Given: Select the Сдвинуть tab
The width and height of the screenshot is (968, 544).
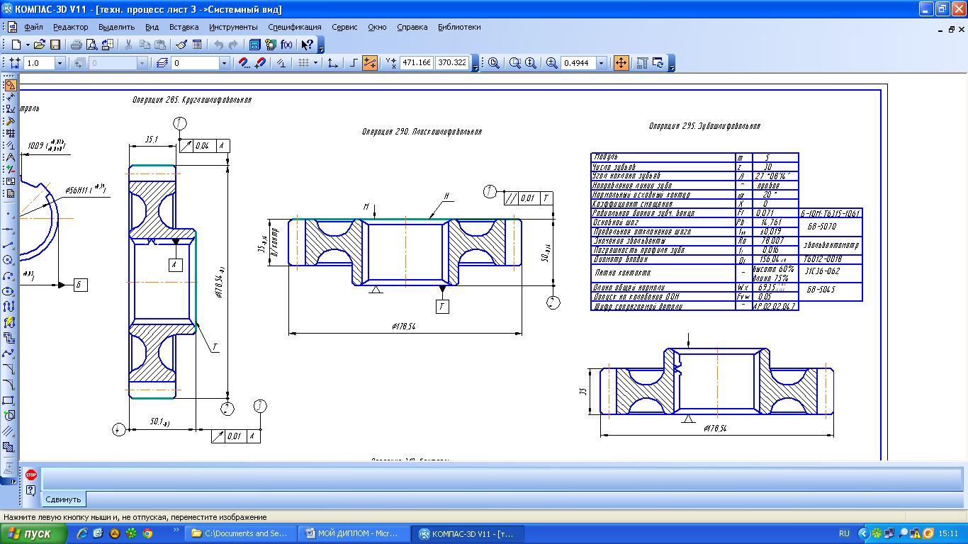Looking at the screenshot, I should pyautogui.click(x=64, y=499).
